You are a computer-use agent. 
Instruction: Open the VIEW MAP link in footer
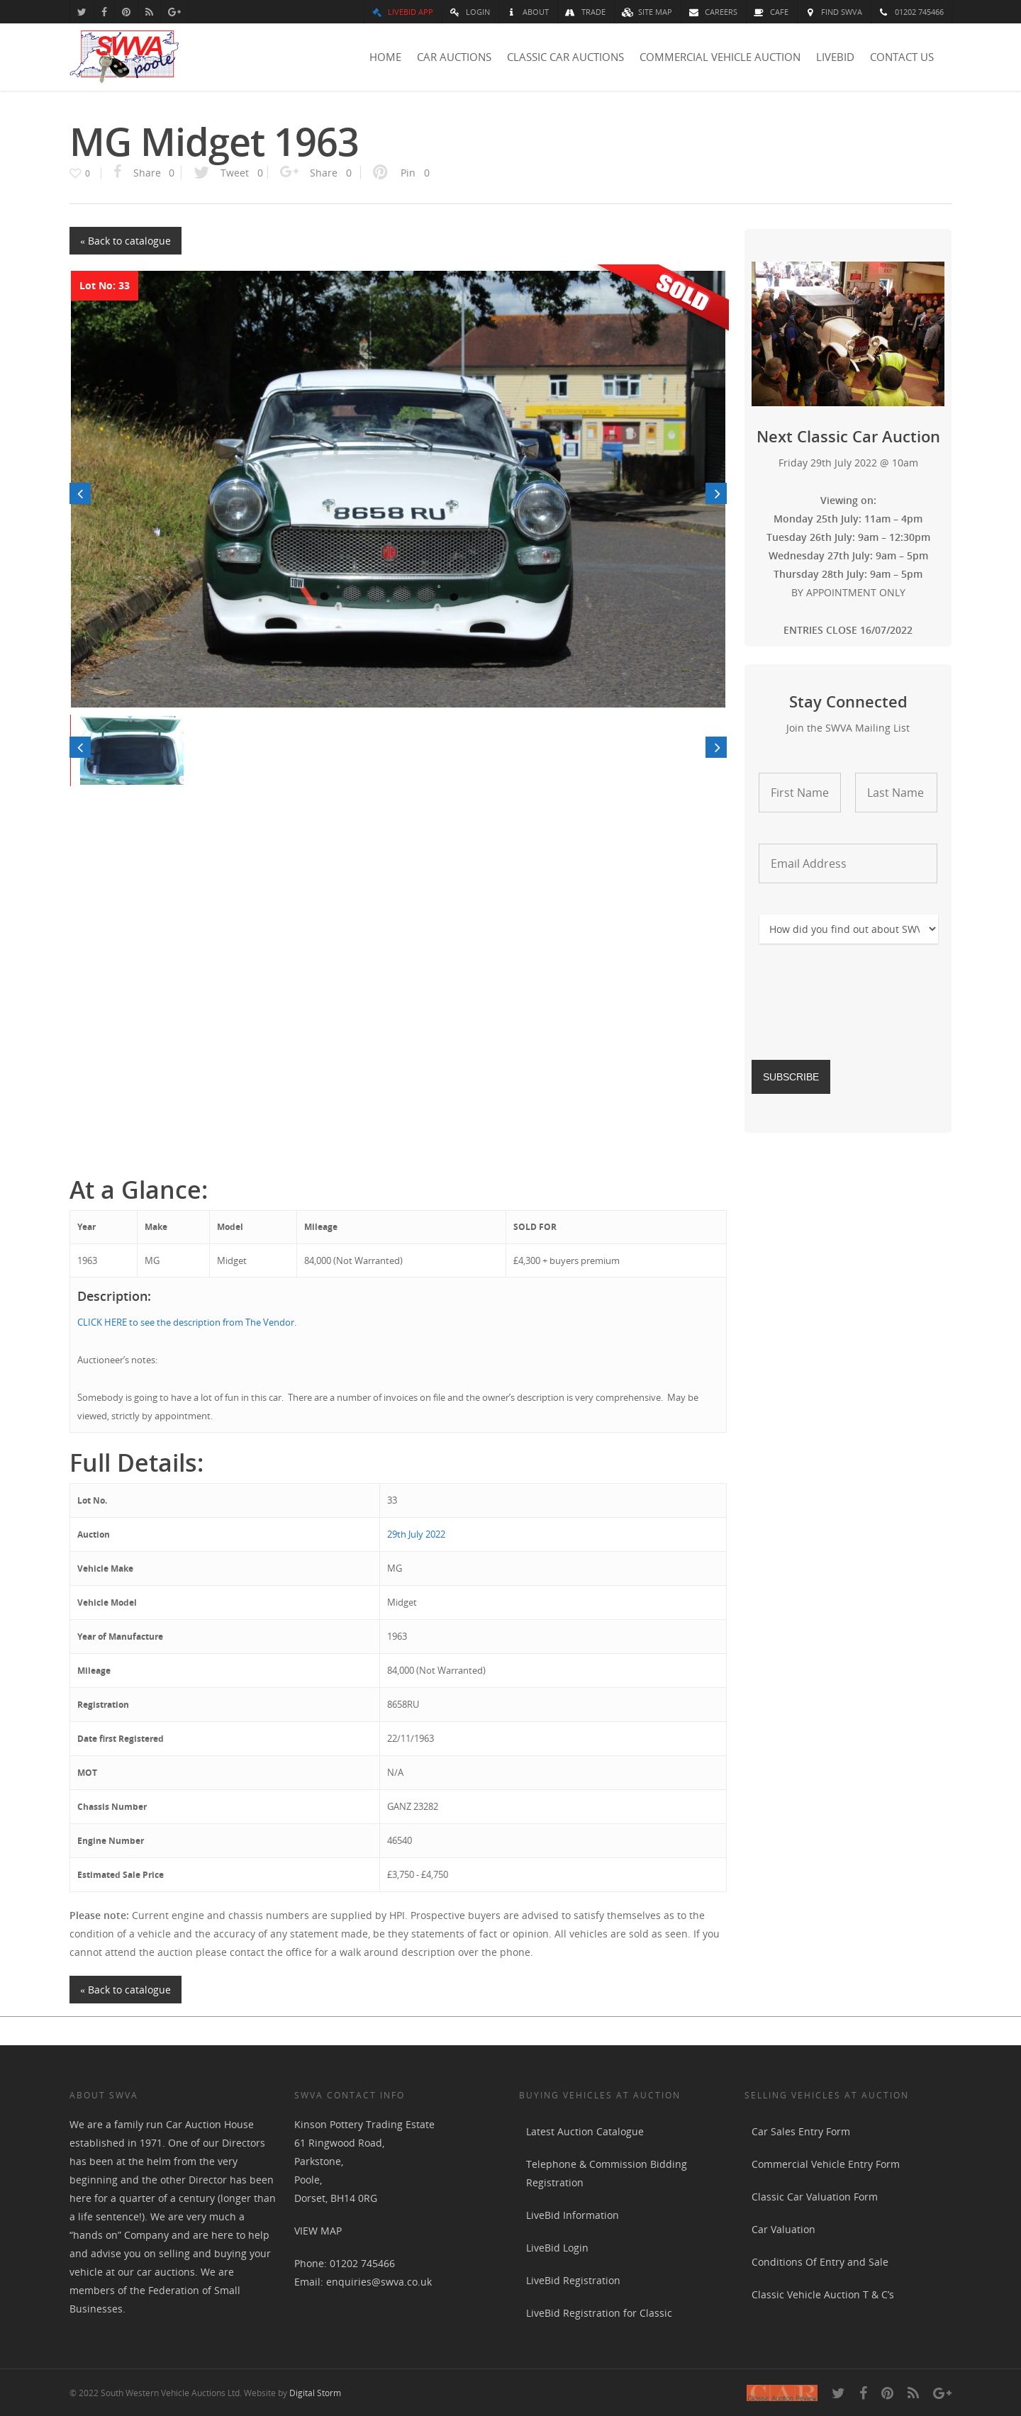[x=318, y=2231]
